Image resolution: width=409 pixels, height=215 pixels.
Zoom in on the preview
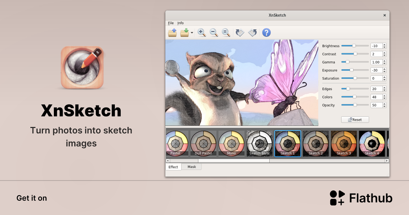(x=201, y=33)
